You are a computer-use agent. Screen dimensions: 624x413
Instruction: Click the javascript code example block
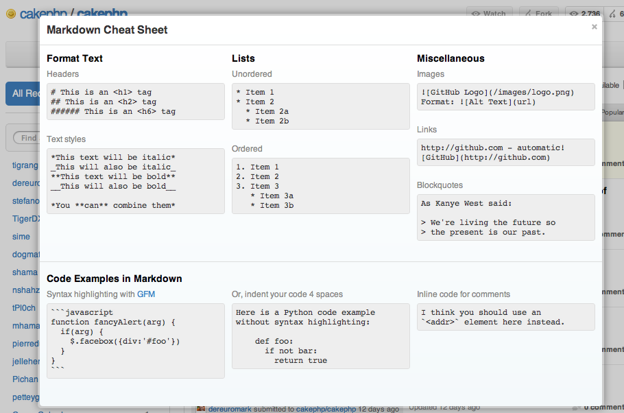point(135,341)
